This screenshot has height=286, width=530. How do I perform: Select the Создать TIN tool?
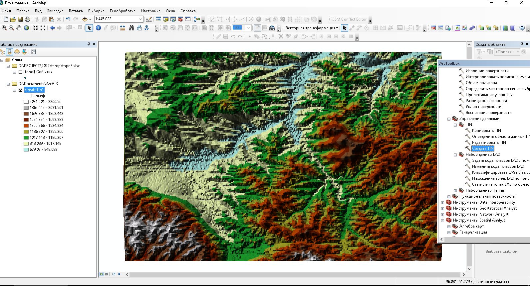(x=482, y=148)
